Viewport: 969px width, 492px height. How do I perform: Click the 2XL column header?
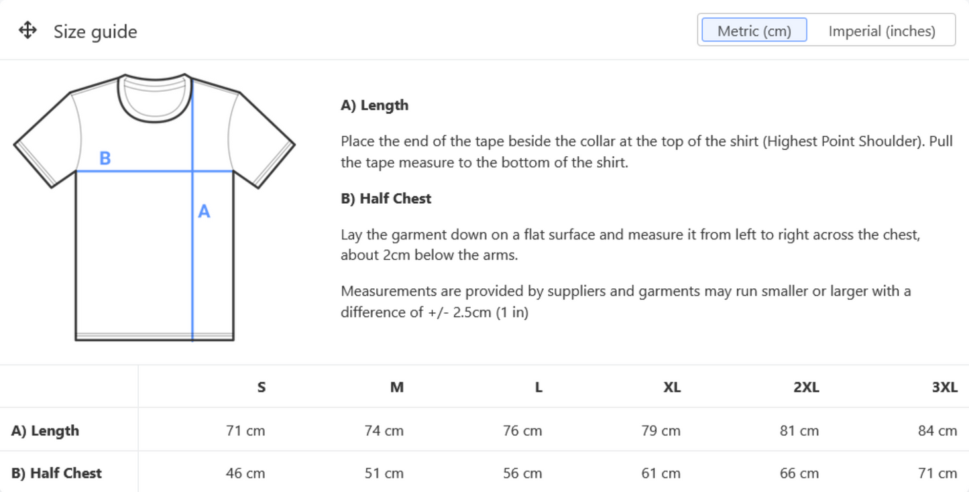[805, 387]
